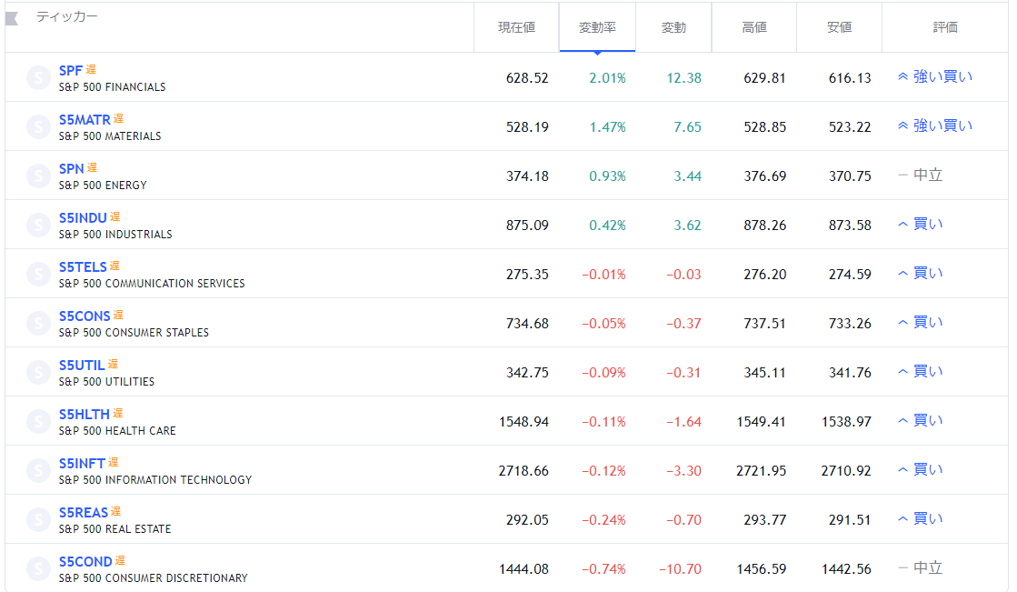Sort the table by 高値 column

pos(753,27)
